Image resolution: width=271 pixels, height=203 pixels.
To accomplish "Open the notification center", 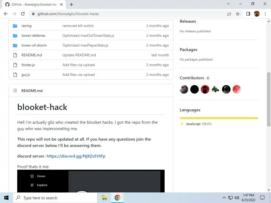I will (x=262, y=198).
